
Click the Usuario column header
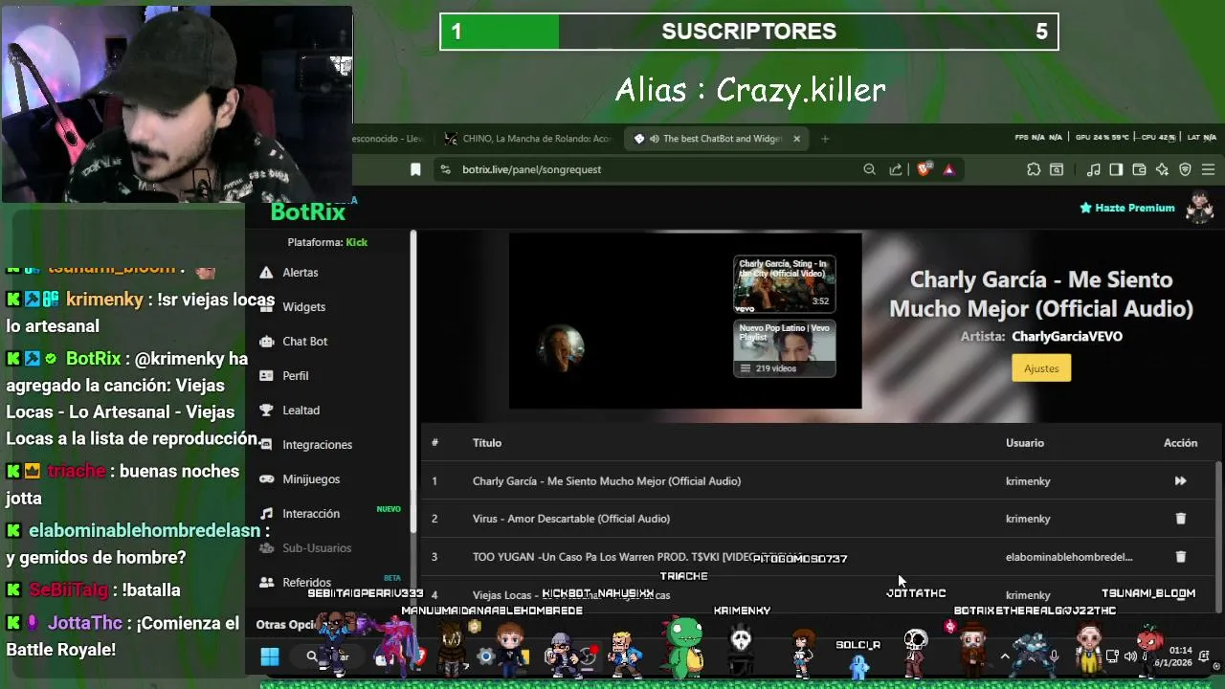click(1025, 443)
